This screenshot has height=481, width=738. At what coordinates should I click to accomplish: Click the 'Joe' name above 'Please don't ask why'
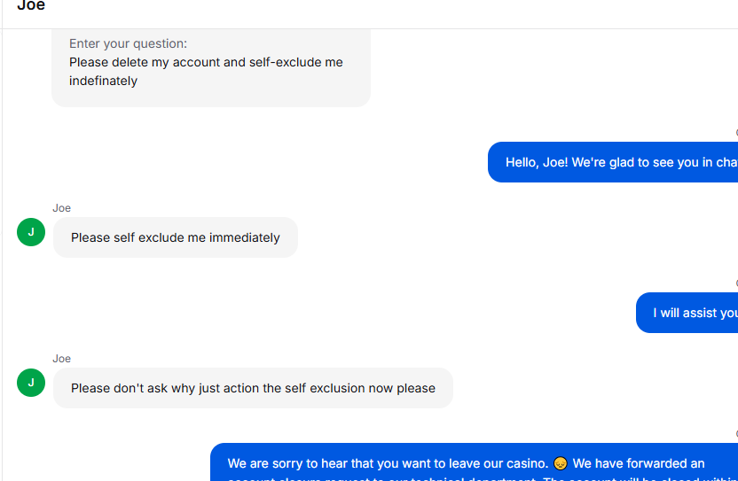coord(62,358)
